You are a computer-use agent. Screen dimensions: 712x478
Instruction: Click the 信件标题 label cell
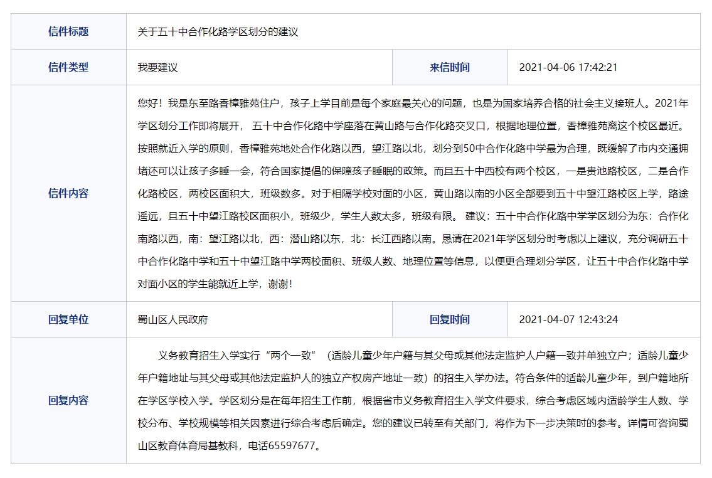68,31
